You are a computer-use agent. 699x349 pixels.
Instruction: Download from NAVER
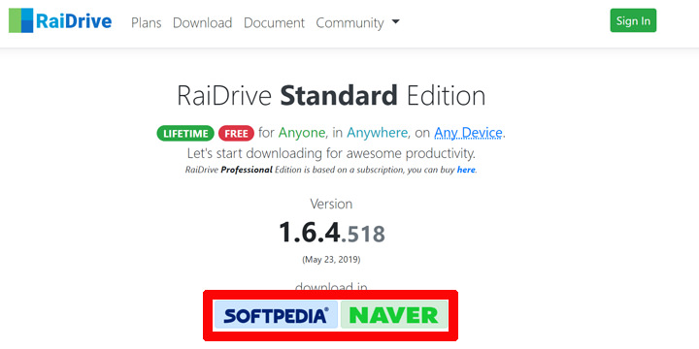394,315
